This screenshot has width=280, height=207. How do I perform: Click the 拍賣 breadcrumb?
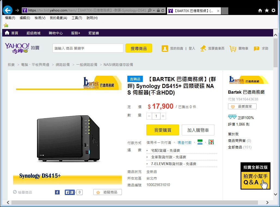point(11,65)
